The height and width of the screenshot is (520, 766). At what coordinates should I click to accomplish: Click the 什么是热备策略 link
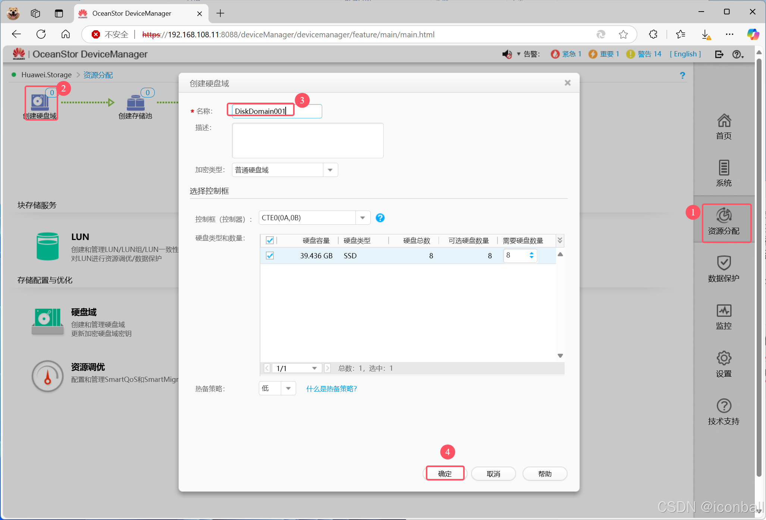point(332,389)
